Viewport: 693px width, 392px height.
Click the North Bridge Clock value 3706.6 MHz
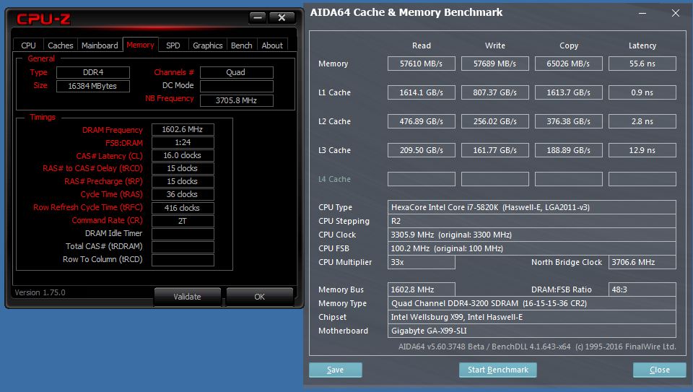coord(642,262)
